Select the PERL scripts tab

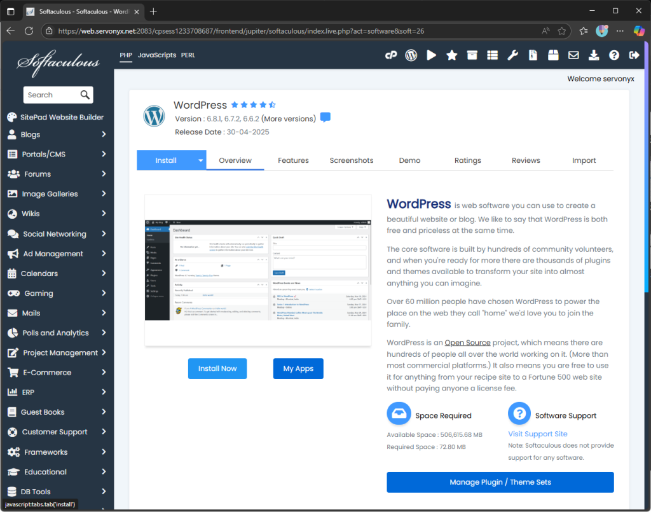(188, 55)
